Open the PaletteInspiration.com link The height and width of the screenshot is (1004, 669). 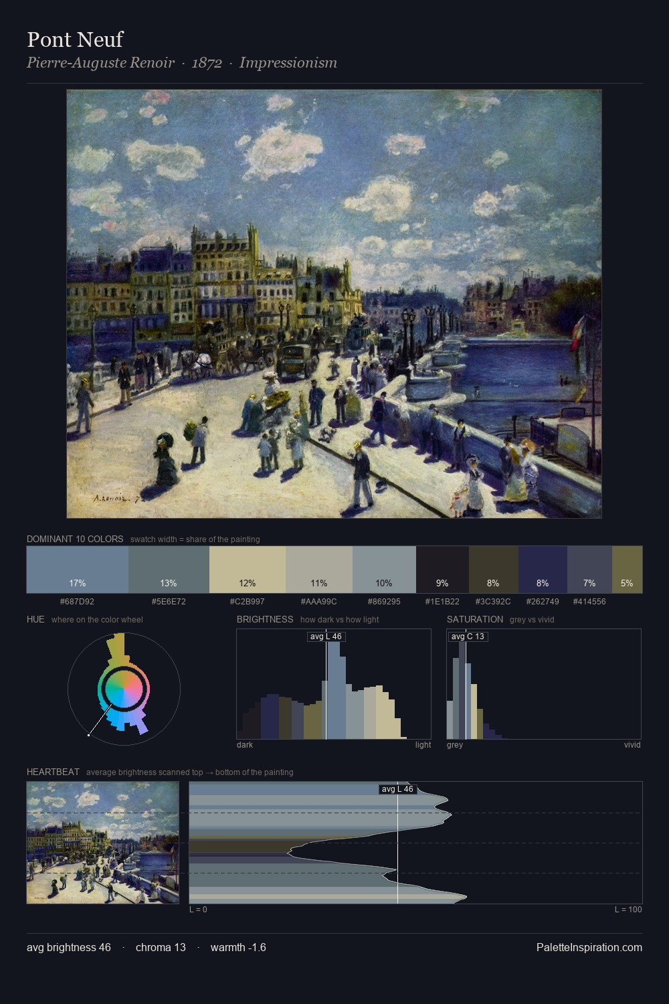[589, 947]
